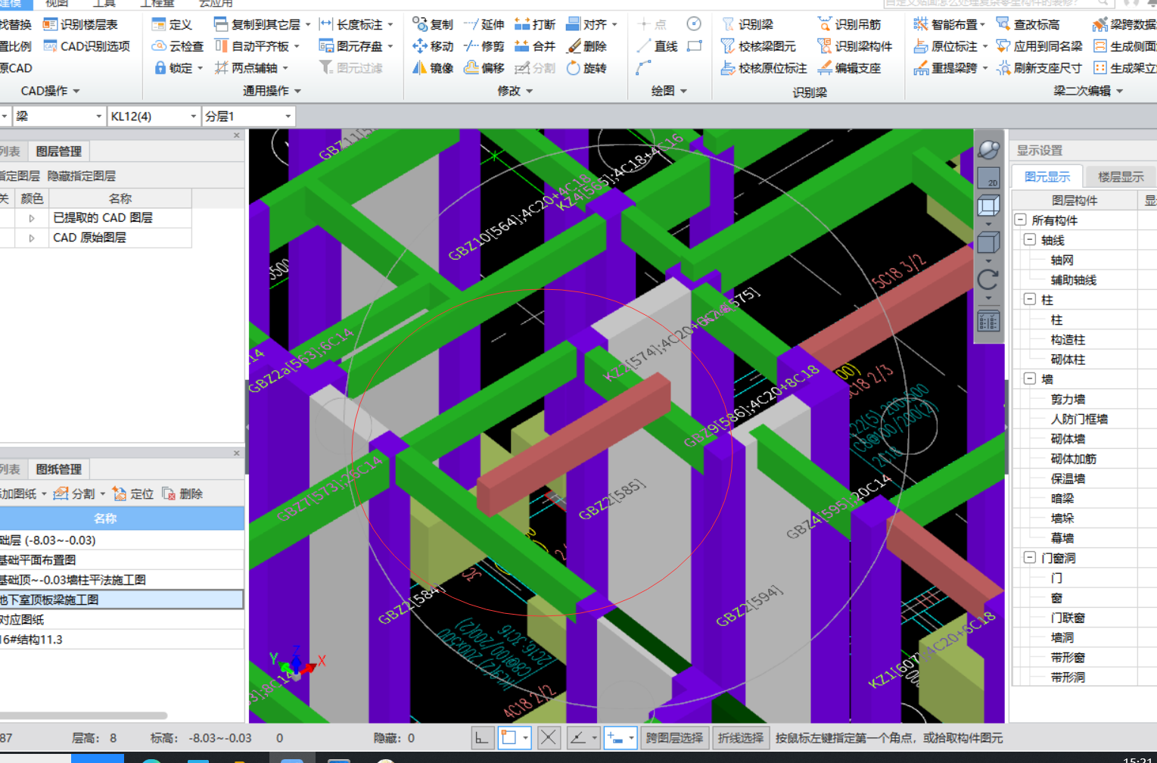Select the 合并 (Merge) tool
This screenshot has height=763, width=1157.
[x=534, y=46]
